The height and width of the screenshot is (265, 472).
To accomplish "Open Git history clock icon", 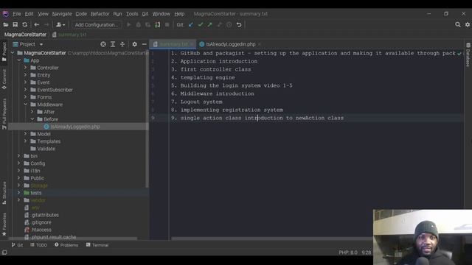I will [229, 24].
